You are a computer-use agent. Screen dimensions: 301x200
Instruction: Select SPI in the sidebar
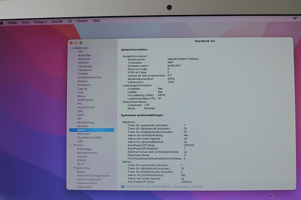[80, 119]
